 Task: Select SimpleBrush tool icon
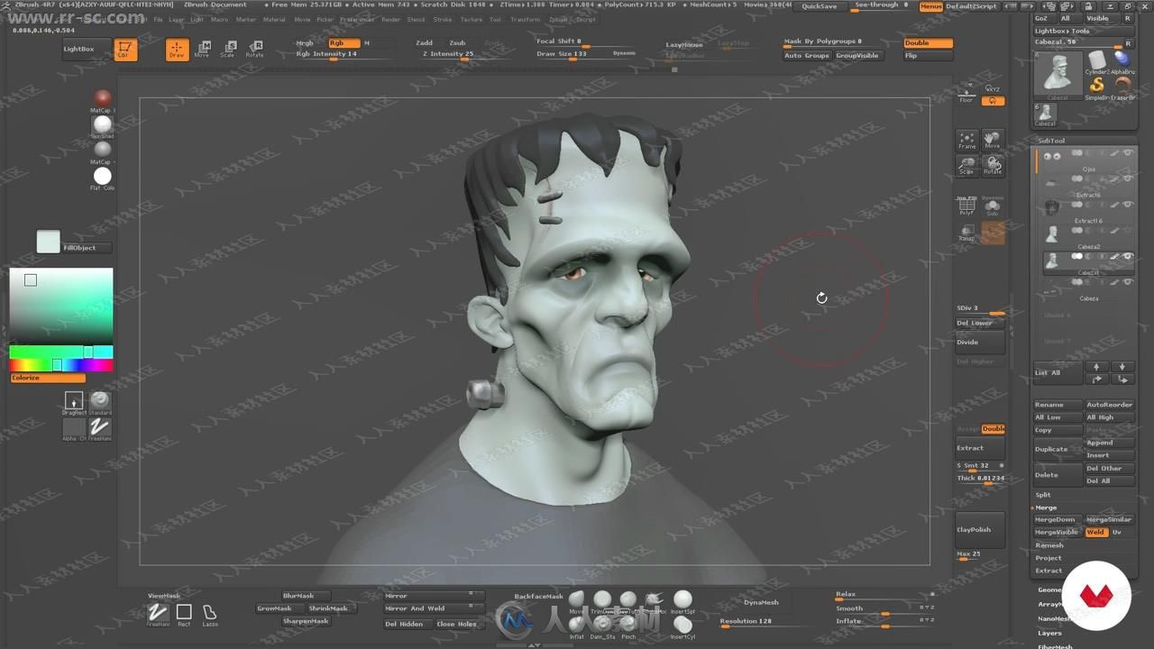pos(1097,86)
